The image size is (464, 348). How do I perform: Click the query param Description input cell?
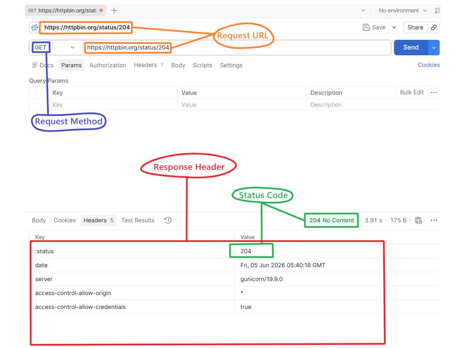coord(373,105)
